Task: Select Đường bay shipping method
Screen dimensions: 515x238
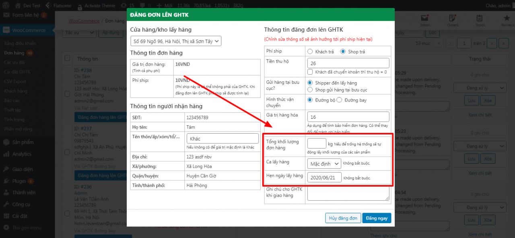Action: point(339,100)
